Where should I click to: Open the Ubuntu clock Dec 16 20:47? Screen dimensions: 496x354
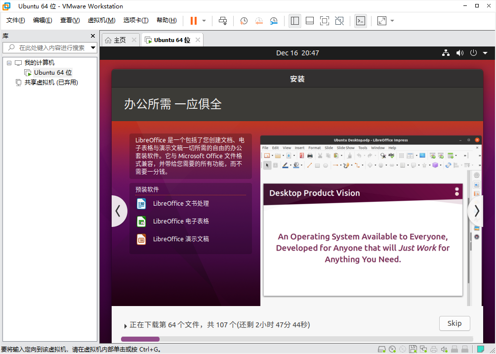[x=297, y=53]
